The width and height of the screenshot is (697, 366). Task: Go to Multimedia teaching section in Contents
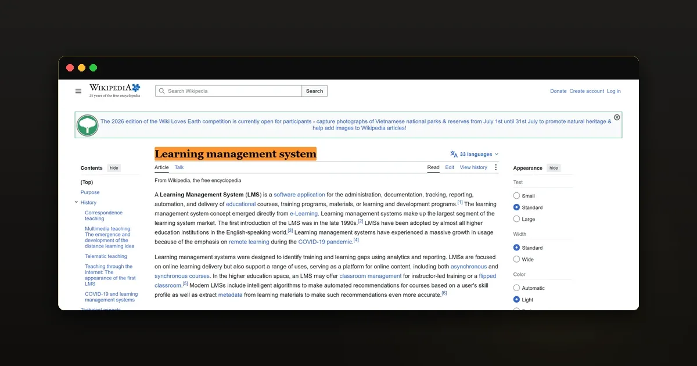pos(109,238)
